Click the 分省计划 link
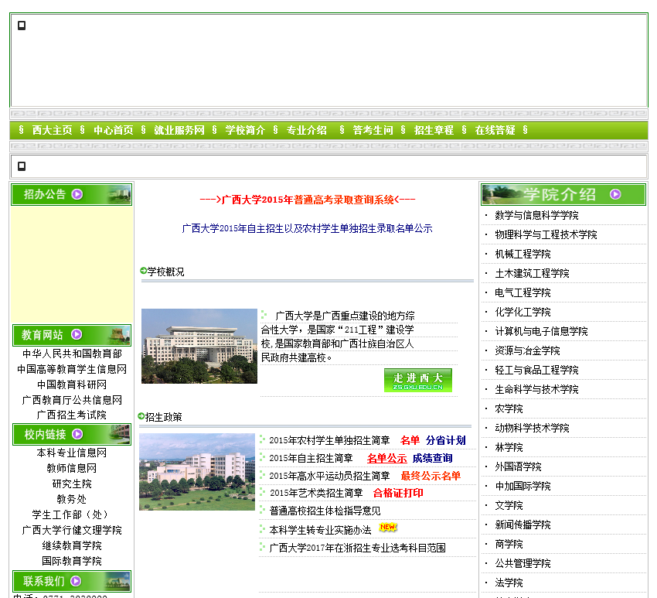 446,440
